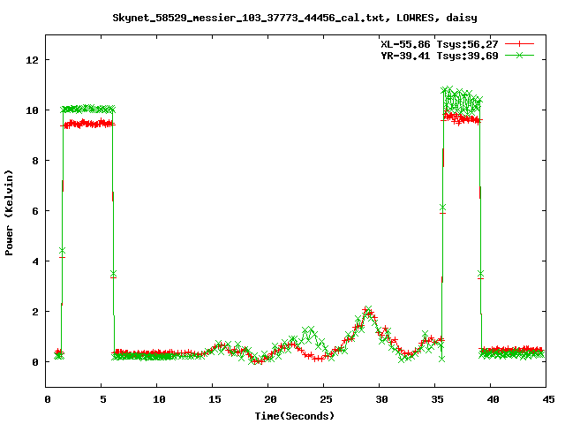Click x-axis tick label 30

381,399
